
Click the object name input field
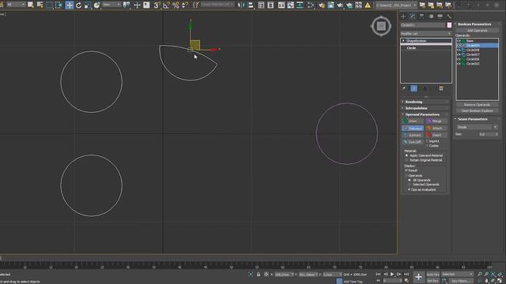(423, 25)
